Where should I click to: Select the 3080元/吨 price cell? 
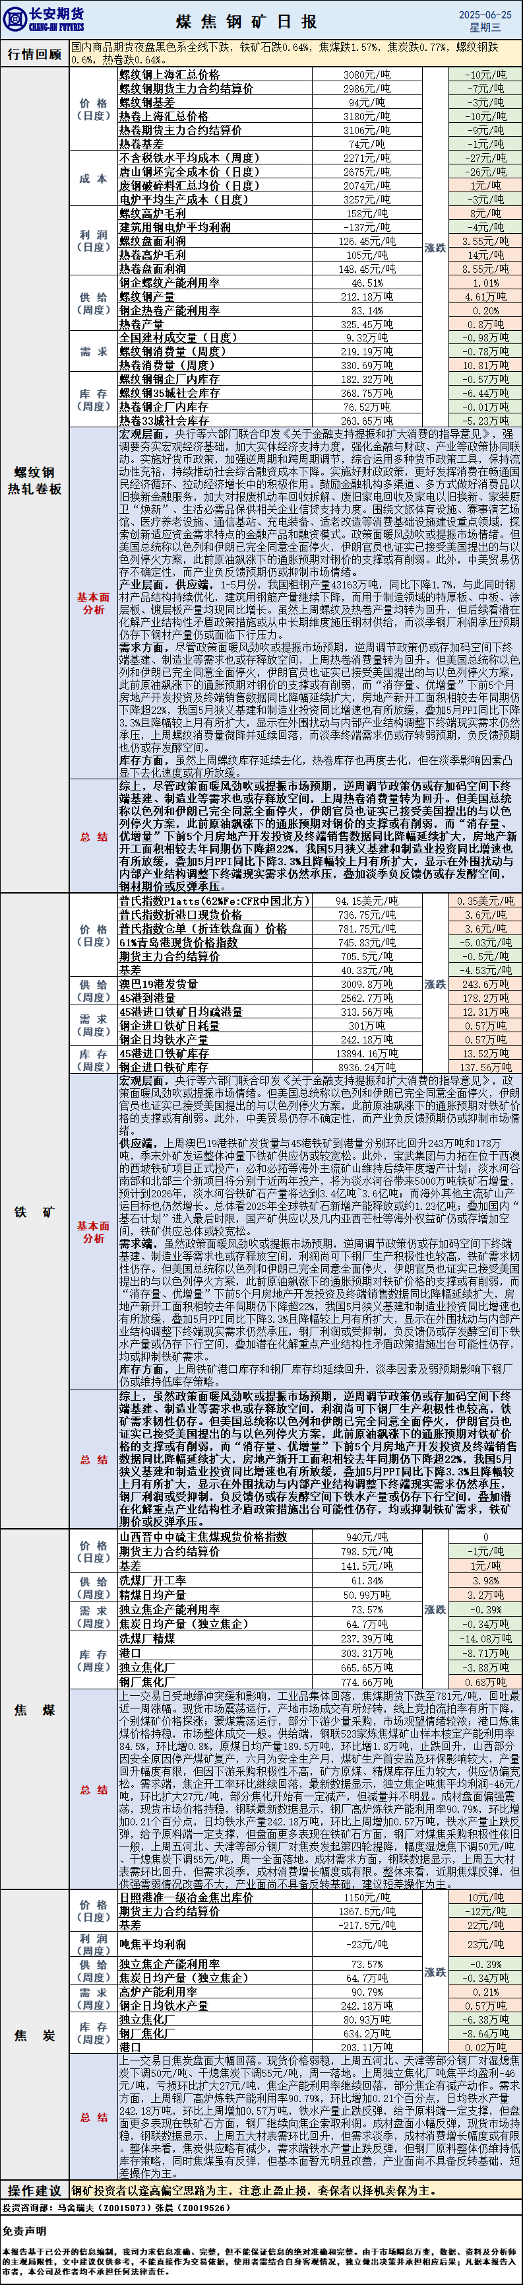(367, 75)
